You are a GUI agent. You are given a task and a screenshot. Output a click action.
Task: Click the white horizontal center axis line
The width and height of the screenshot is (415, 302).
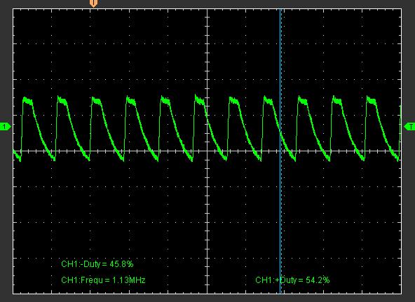(x=207, y=151)
